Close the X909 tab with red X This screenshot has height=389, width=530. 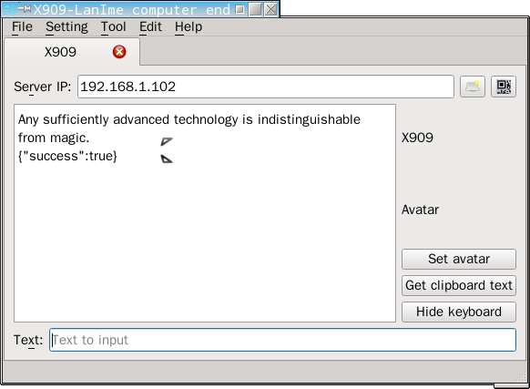pos(119,52)
